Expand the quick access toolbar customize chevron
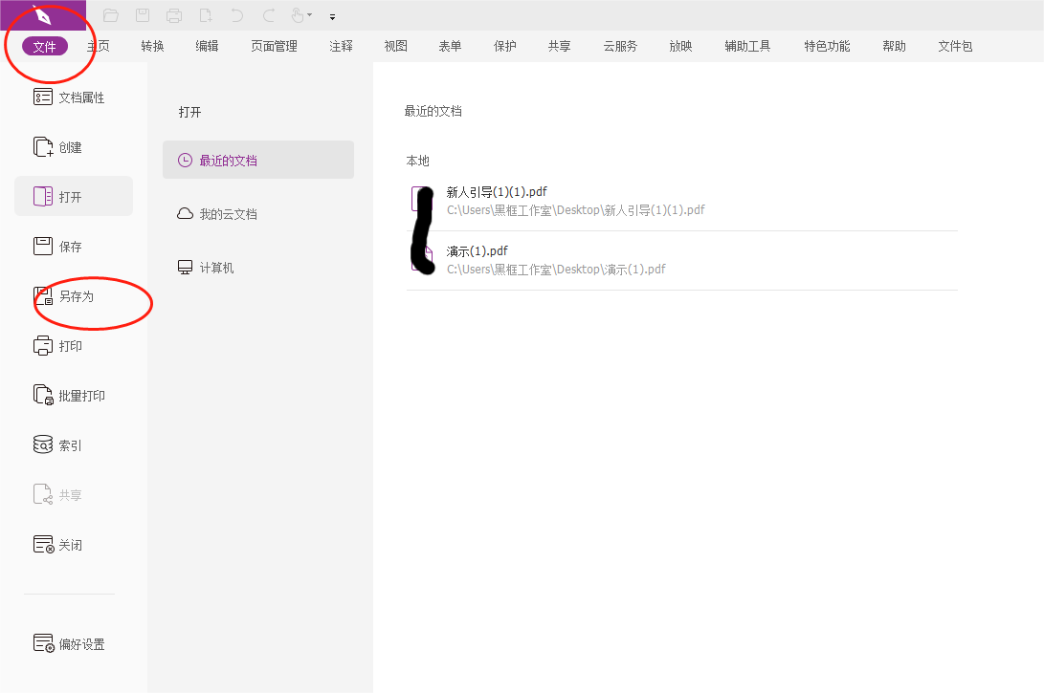This screenshot has width=1044, height=693. coord(332,16)
